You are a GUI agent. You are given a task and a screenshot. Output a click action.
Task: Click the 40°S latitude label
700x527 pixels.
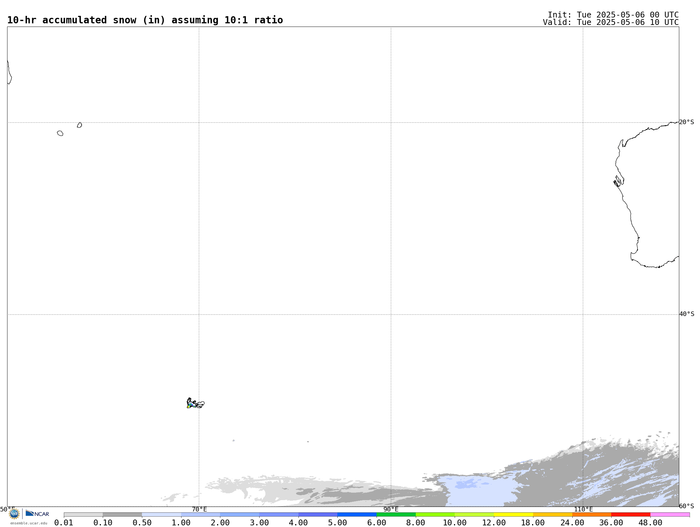[687, 314]
